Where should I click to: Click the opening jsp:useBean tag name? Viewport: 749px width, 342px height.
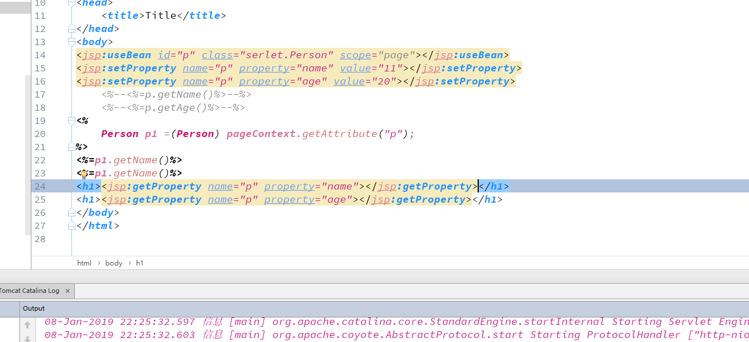coord(117,55)
